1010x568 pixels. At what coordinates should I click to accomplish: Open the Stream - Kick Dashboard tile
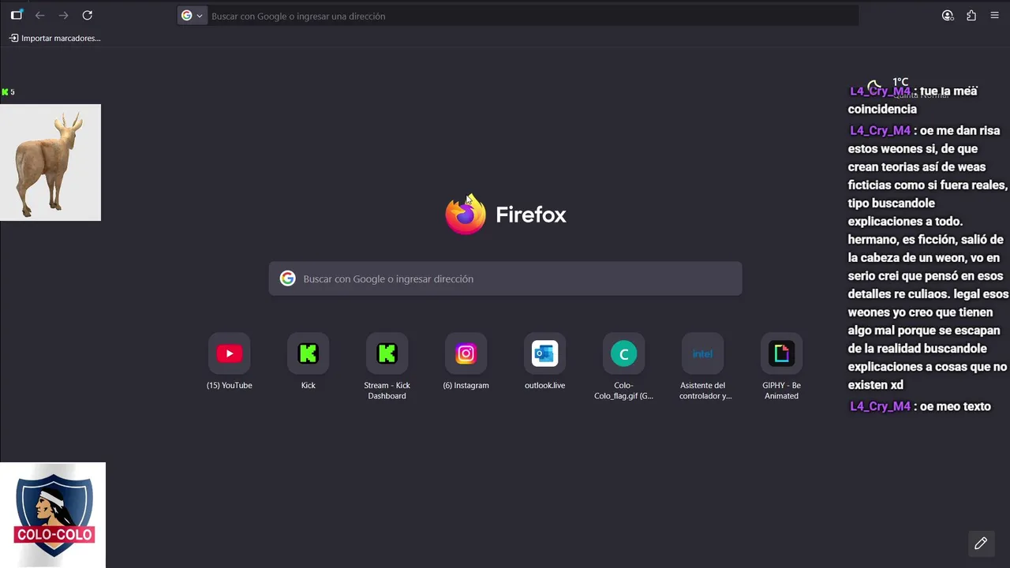pyautogui.click(x=387, y=353)
